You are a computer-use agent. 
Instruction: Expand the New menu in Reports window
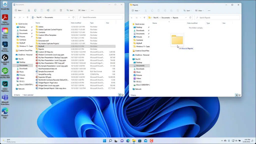tap(136, 10)
